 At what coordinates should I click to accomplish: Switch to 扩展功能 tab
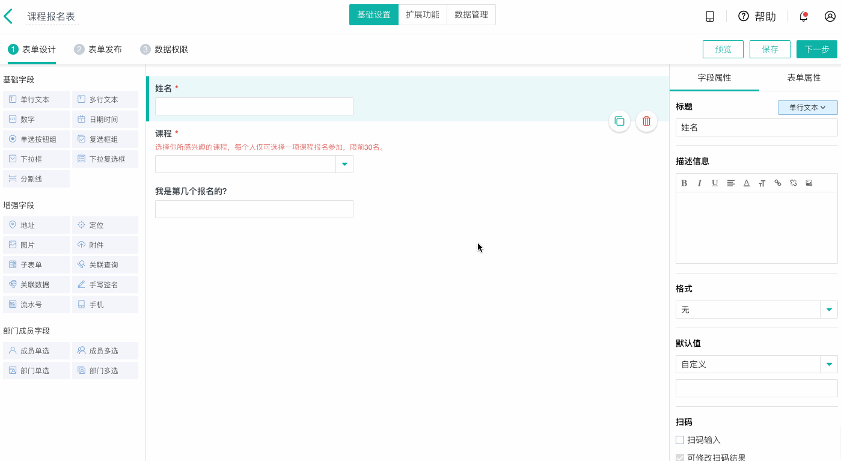tap(423, 15)
